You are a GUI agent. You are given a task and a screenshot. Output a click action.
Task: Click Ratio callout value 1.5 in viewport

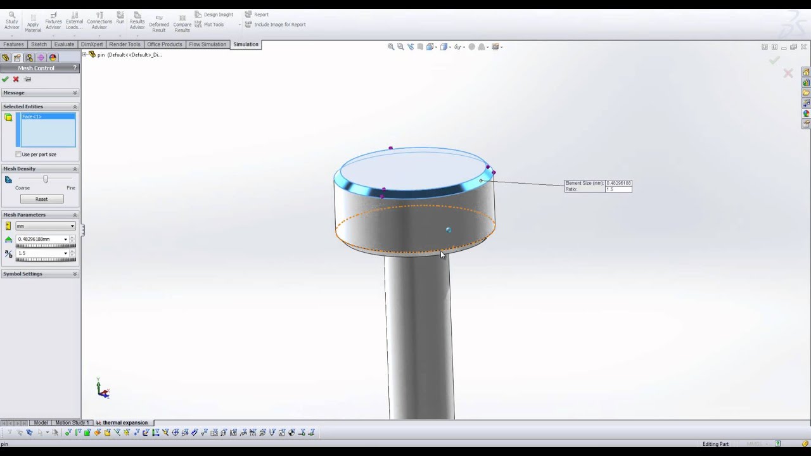[618, 189]
